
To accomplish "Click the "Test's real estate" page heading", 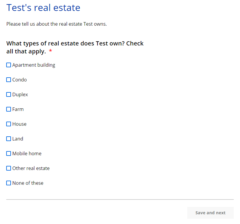I will (x=43, y=8).
